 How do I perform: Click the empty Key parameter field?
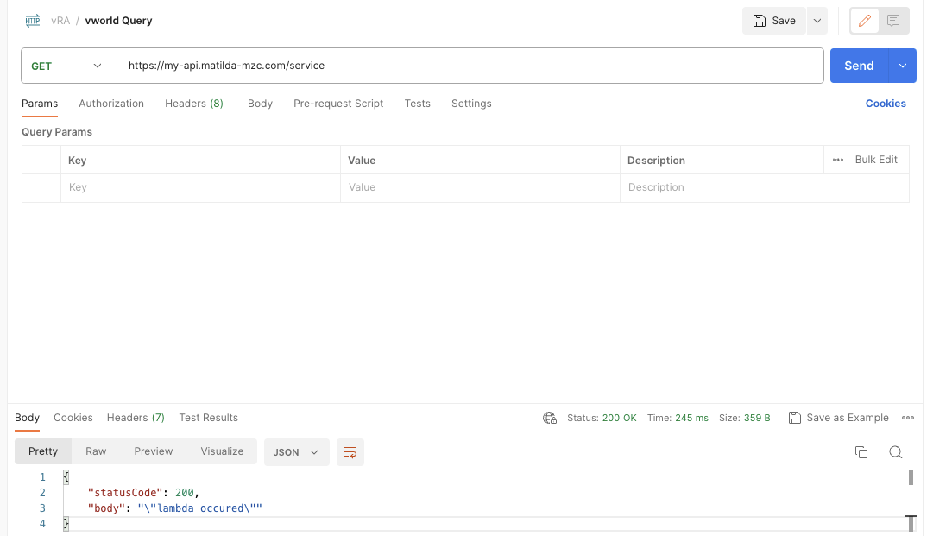[x=200, y=188]
